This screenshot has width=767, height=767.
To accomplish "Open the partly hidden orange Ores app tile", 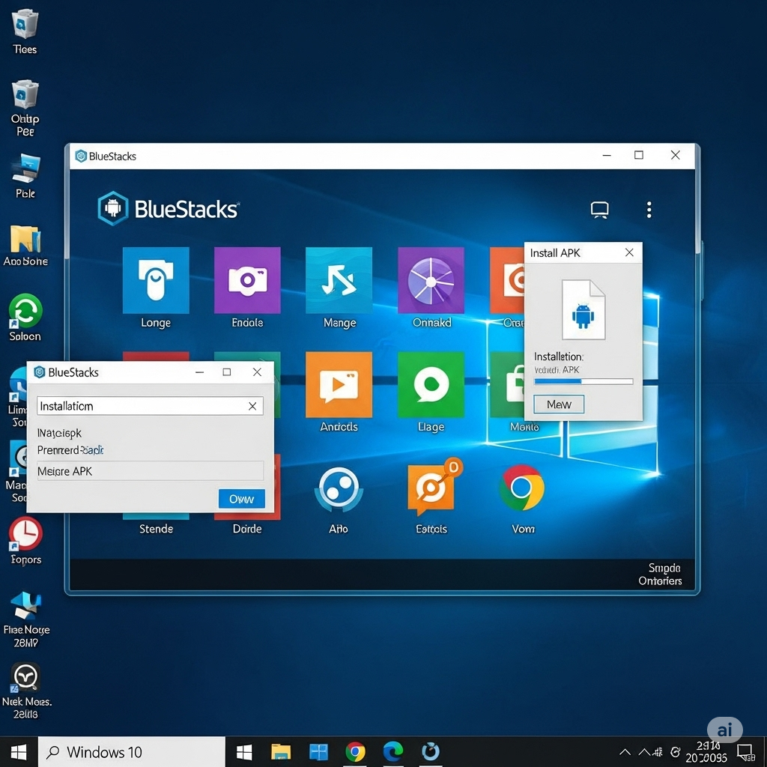I will [x=507, y=280].
